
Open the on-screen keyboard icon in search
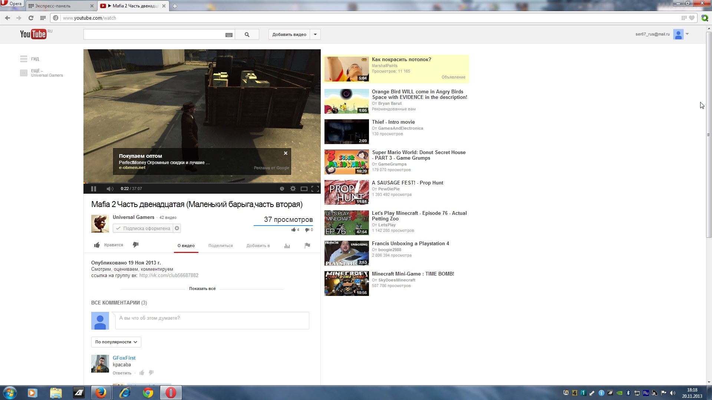pyautogui.click(x=229, y=35)
